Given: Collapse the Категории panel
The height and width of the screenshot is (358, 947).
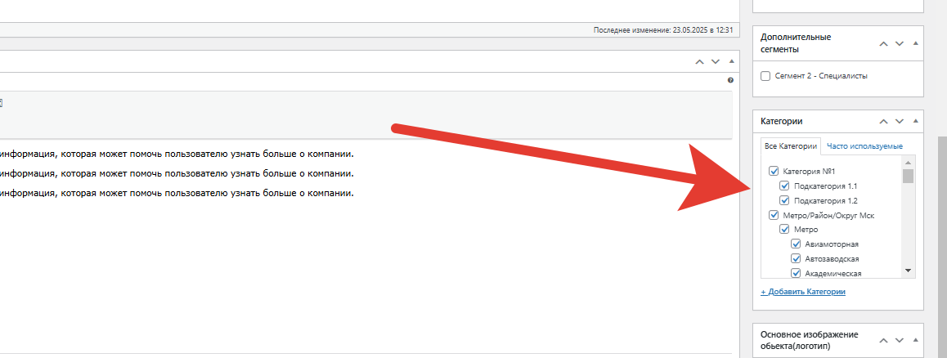Looking at the screenshot, I should (x=916, y=122).
